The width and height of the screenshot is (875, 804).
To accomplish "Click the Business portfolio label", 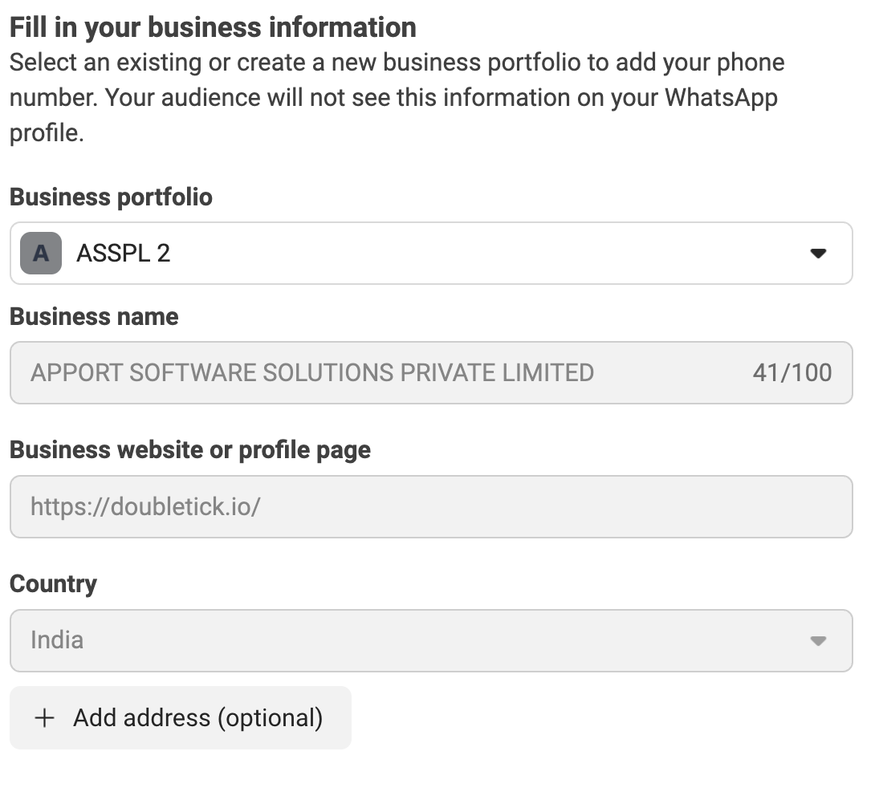I will [x=111, y=197].
